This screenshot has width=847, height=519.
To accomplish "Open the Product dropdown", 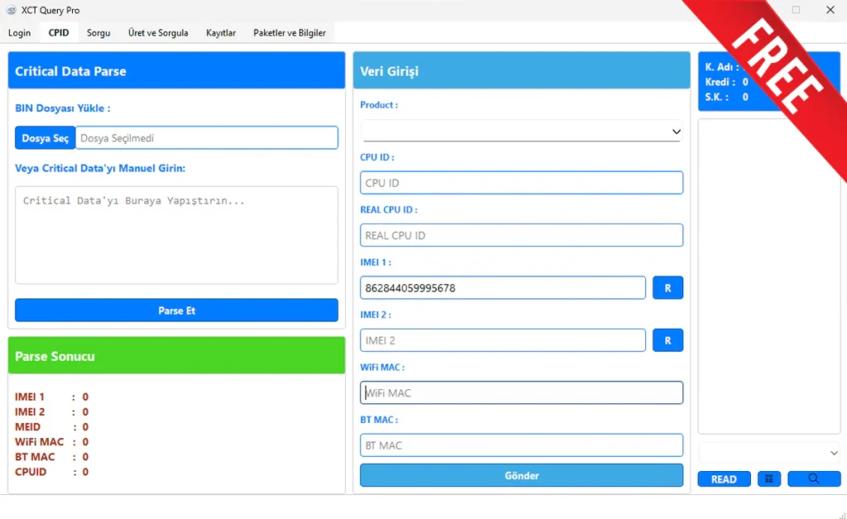I will 521,131.
